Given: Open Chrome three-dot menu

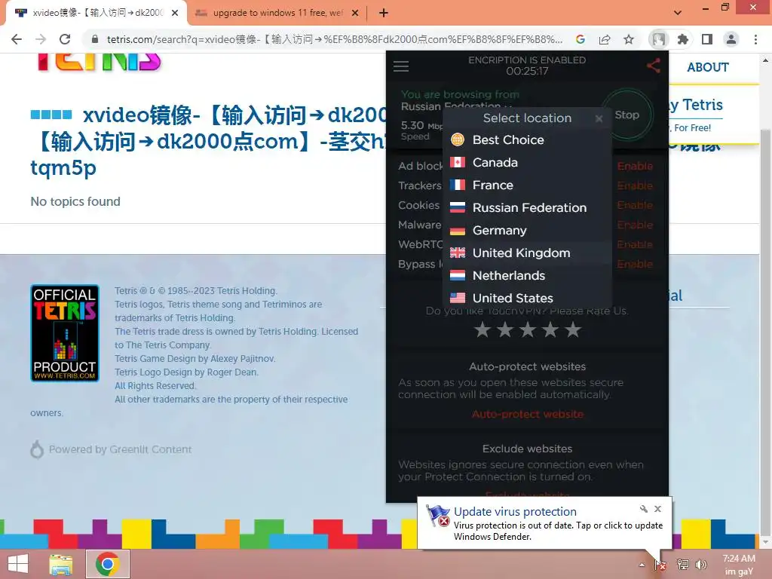Looking at the screenshot, I should click(755, 39).
